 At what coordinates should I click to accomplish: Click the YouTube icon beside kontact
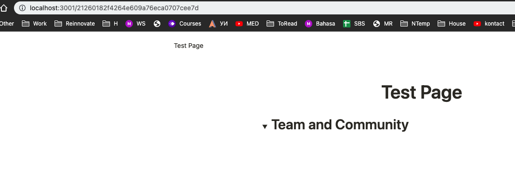pos(477,24)
